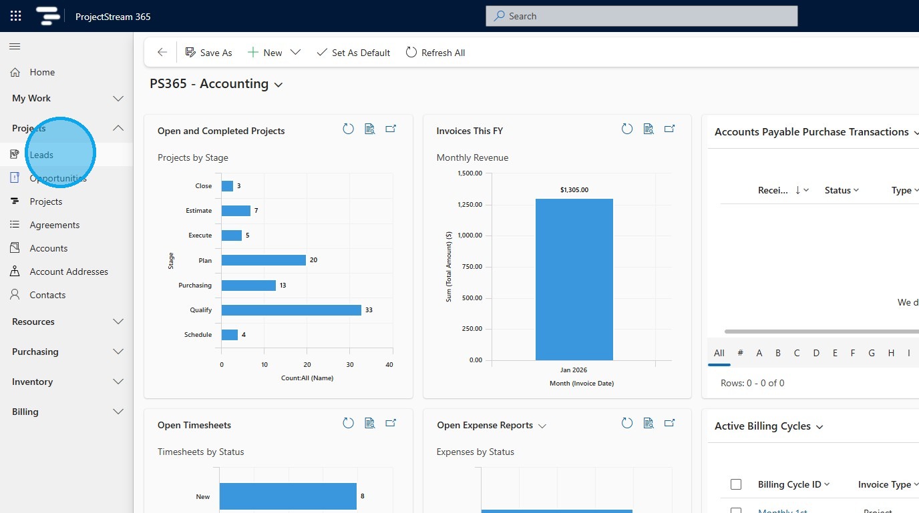919x513 pixels.
Task: Expand the Invoices This FY chart
Action: point(669,129)
